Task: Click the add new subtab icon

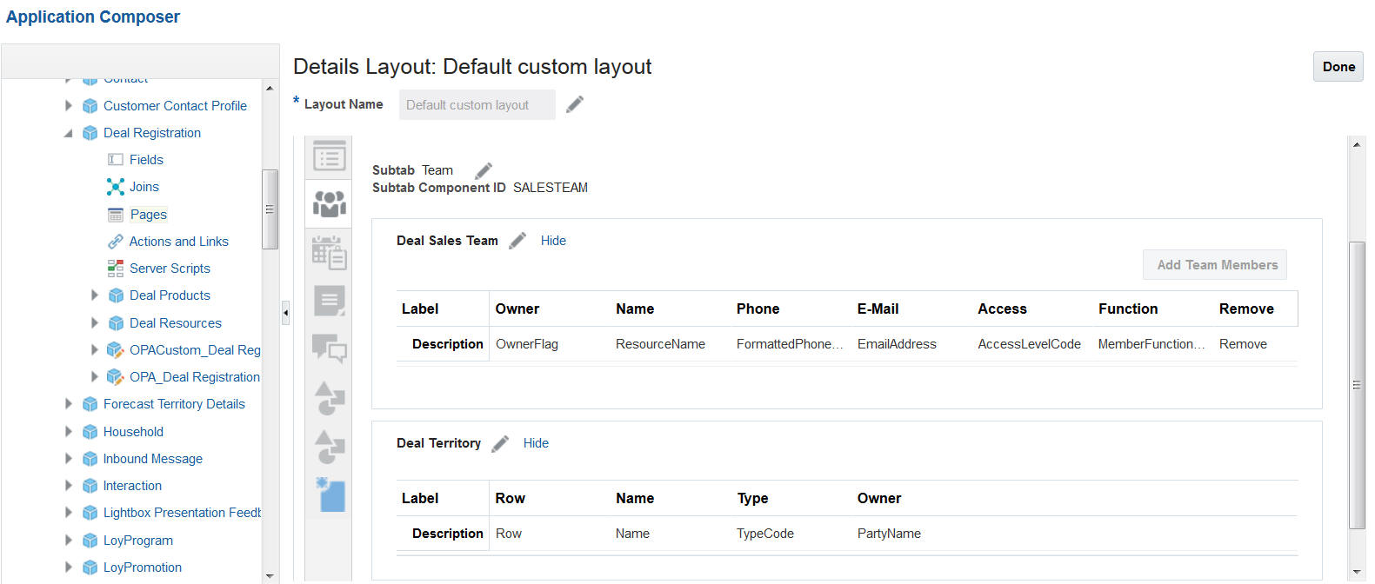Action: [x=330, y=495]
